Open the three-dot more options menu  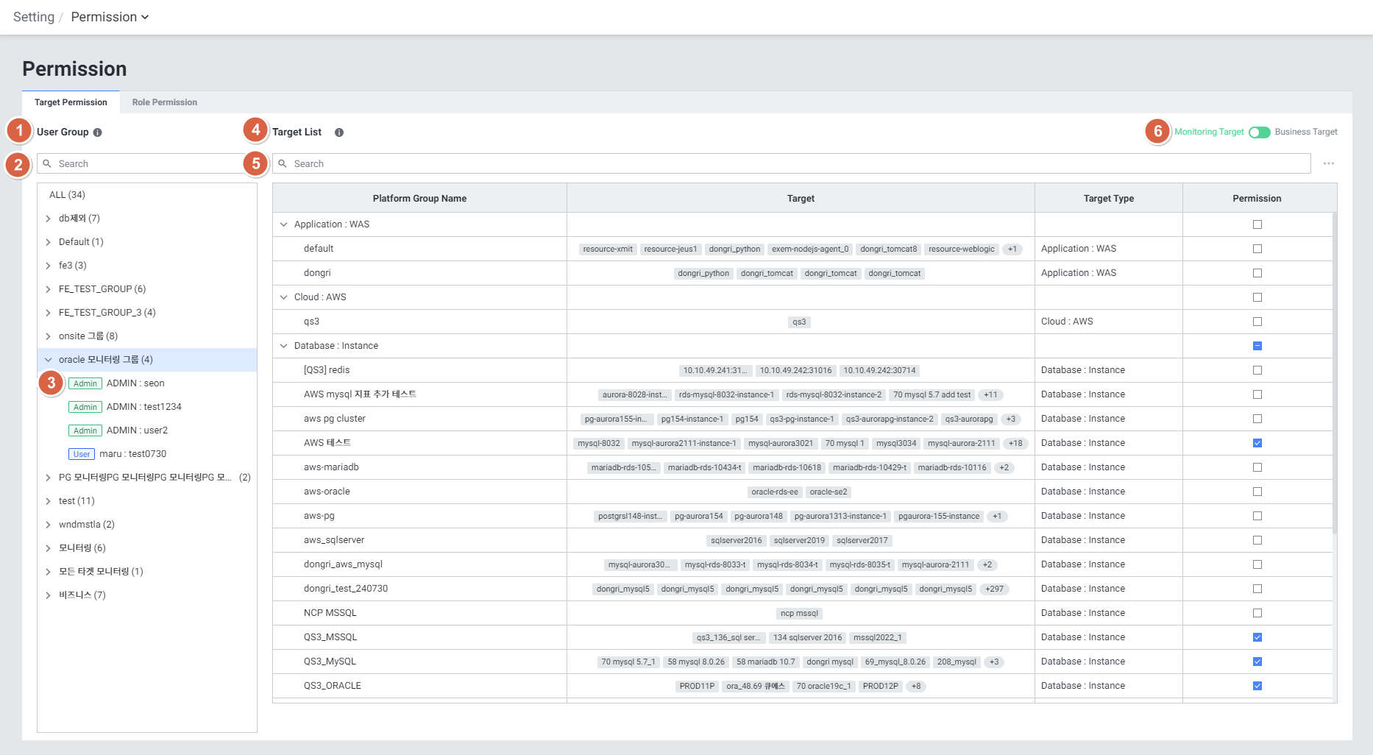(1328, 163)
